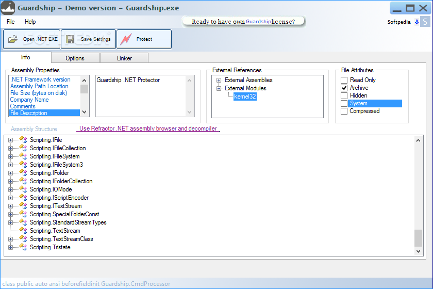433x289 pixels.
Task: Click the Scripting.IFile type icon
Action: pos(24,140)
